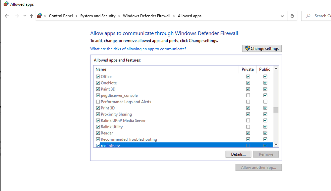Go to Windows Defender Firewall breadcrumb
The width and height of the screenshot is (331, 191).
click(146, 16)
